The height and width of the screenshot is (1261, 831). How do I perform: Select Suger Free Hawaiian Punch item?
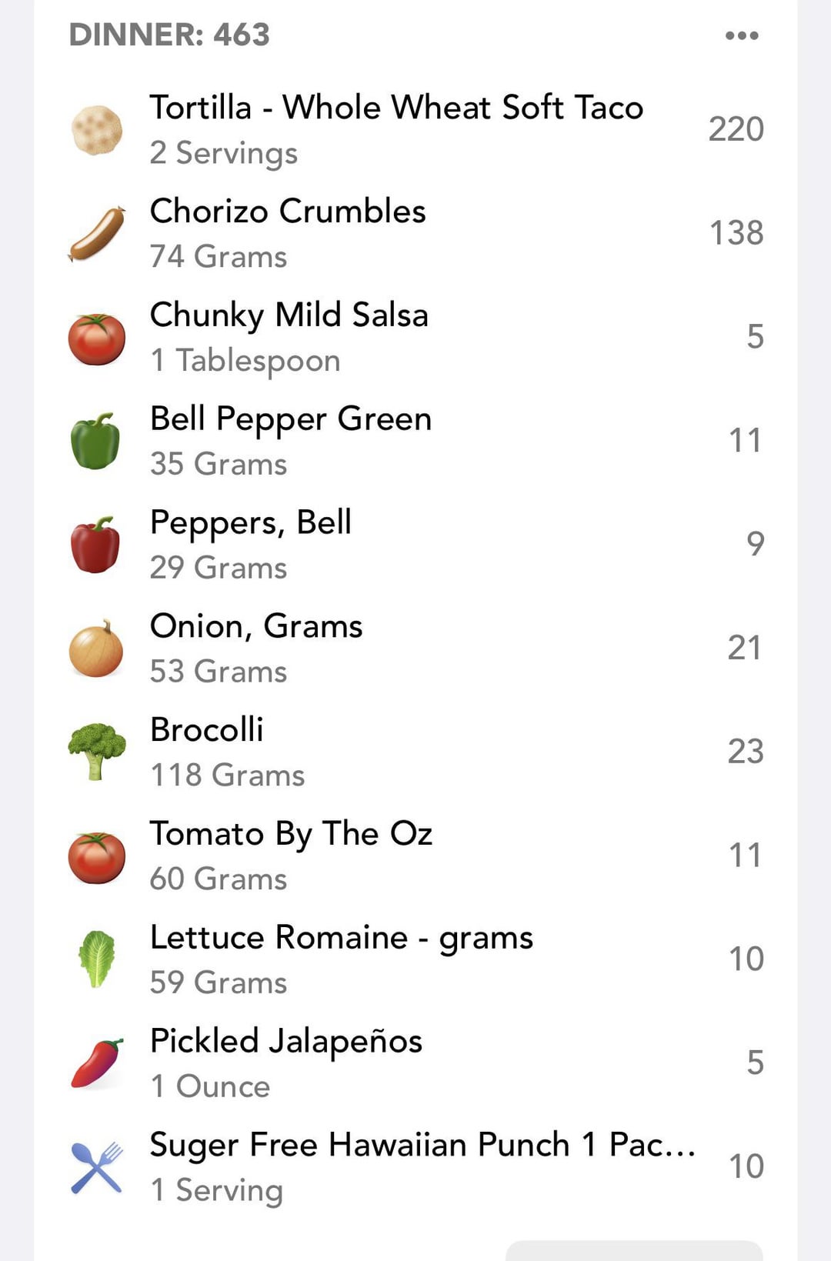(422, 1145)
